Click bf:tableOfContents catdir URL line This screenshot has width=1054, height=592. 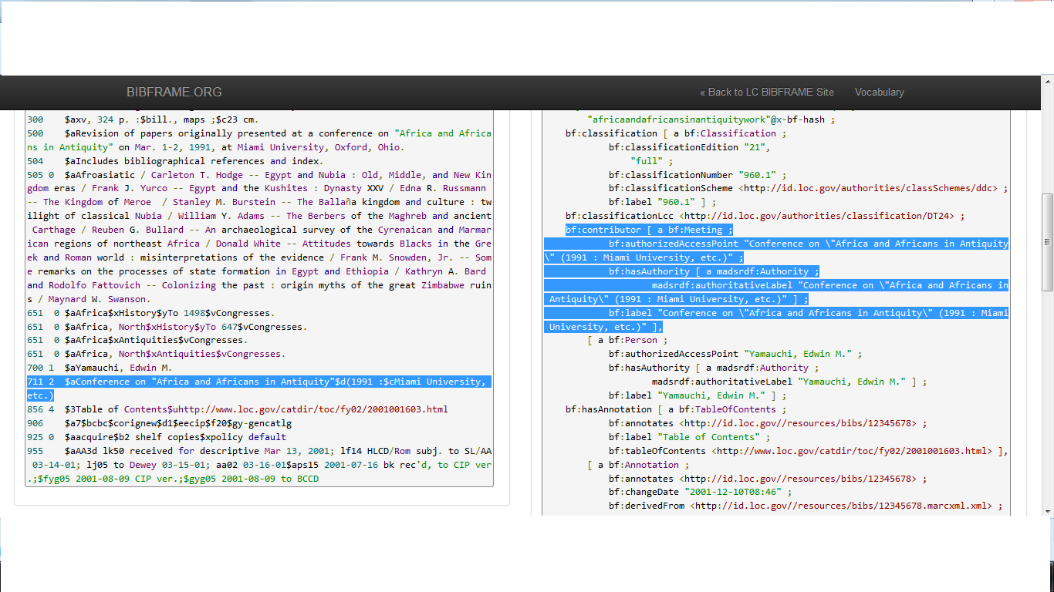click(x=808, y=451)
